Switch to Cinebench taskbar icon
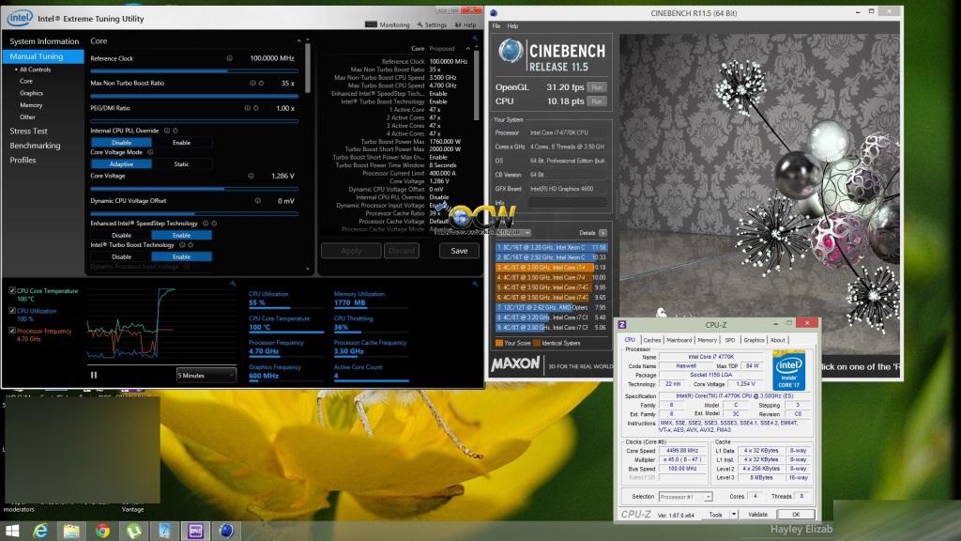 (226, 531)
